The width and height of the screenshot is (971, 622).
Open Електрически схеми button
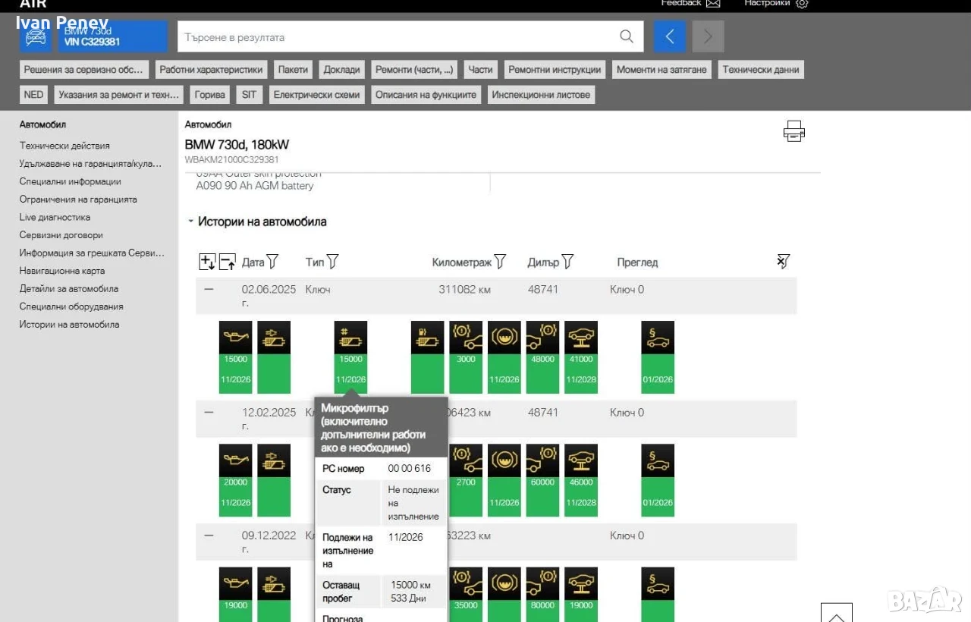(x=317, y=95)
